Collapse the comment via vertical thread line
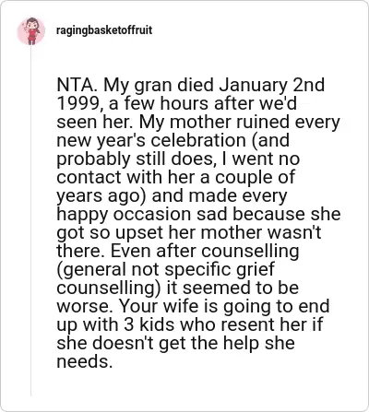Image resolution: width=369 pixels, height=412 pixels. click(30, 221)
